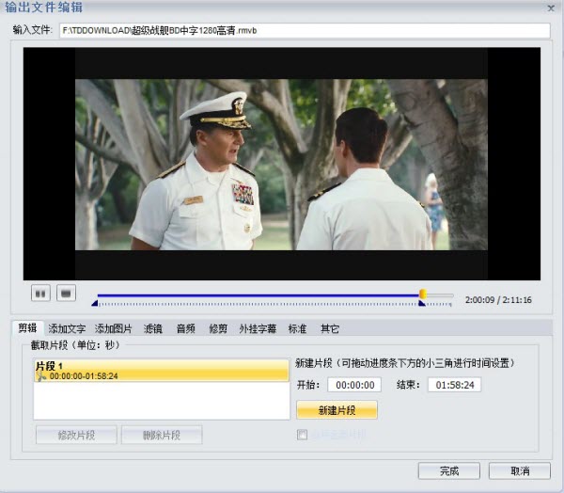Viewport: 564px width, 493px height.
Task: Click the video preview frame
Action: [x=282, y=164]
